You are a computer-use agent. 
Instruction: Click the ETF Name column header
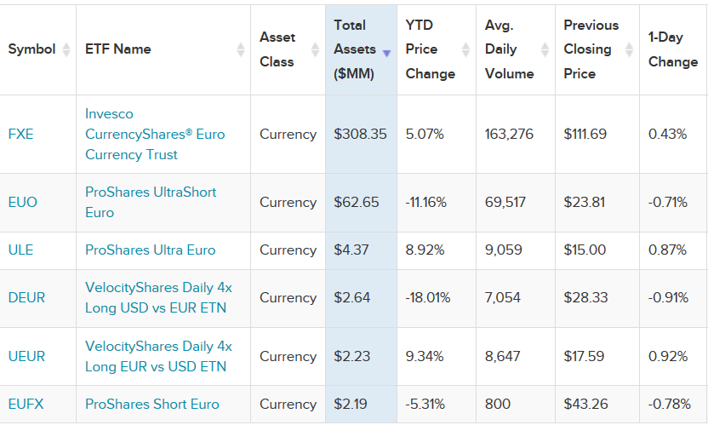(x=163, y=49)
